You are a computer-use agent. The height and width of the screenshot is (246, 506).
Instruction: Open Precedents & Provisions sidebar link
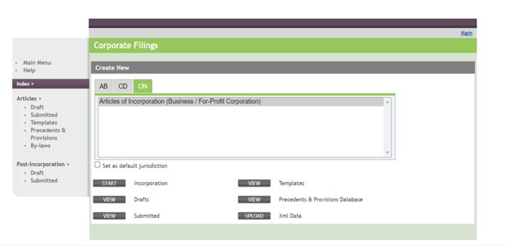click(x=48, y=134)
